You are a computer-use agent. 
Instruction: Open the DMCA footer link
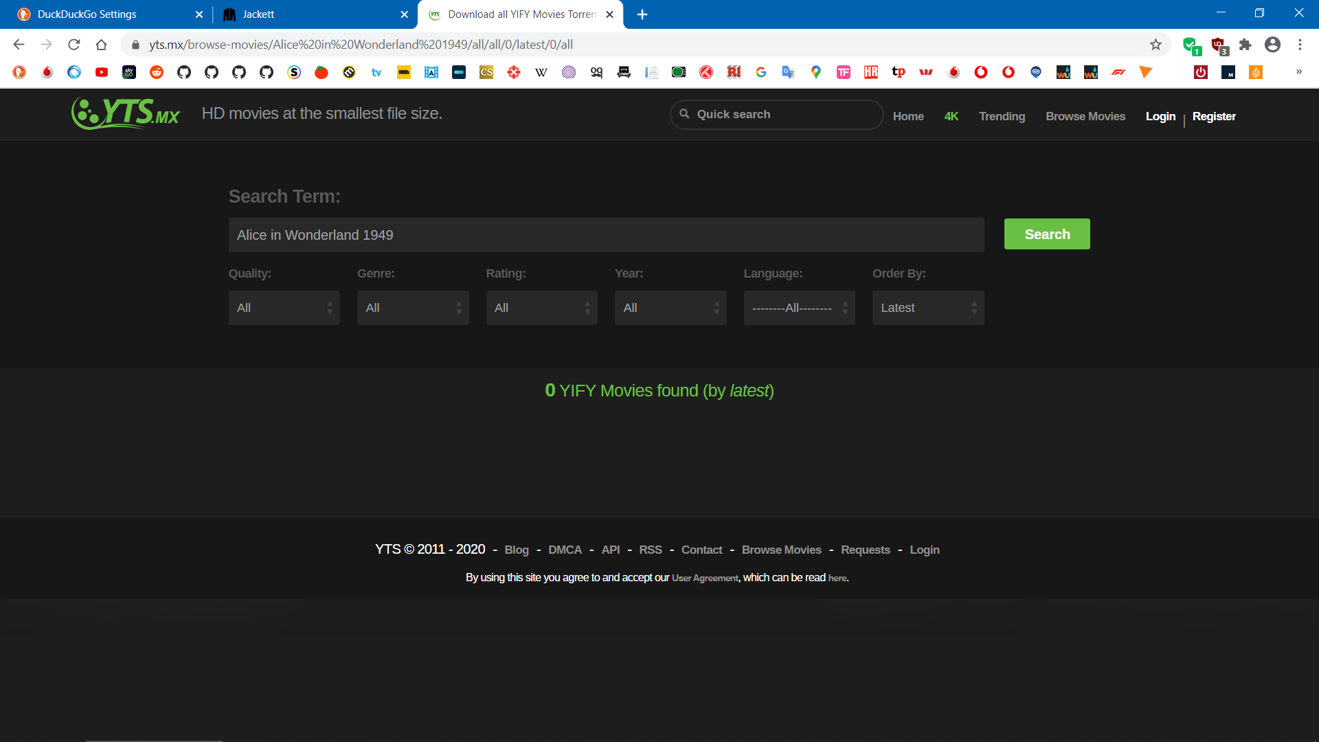pyautogui.click(x=565, y=550)
